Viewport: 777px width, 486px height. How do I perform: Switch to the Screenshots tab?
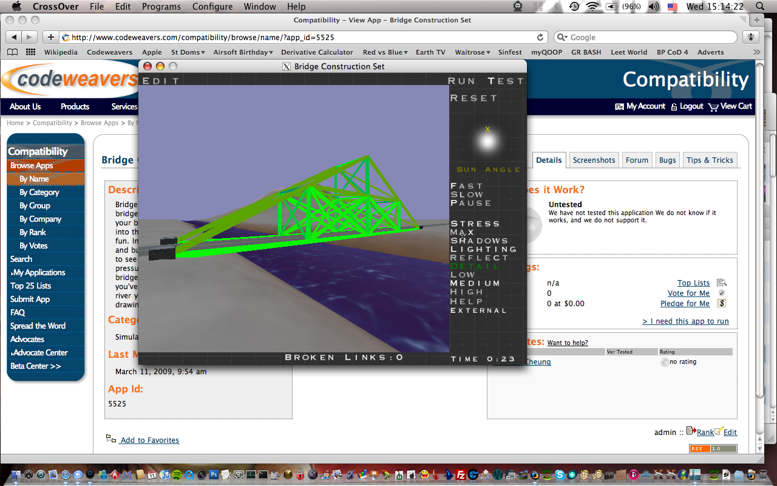coord(594,159)
